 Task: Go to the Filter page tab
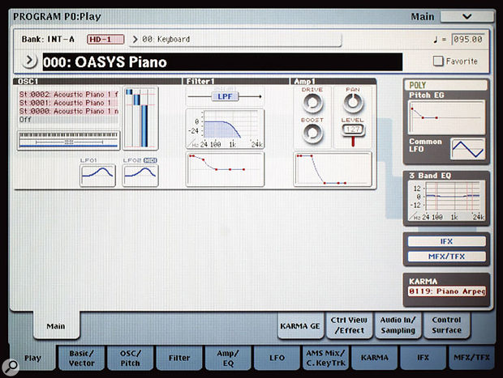coord(179,358)
